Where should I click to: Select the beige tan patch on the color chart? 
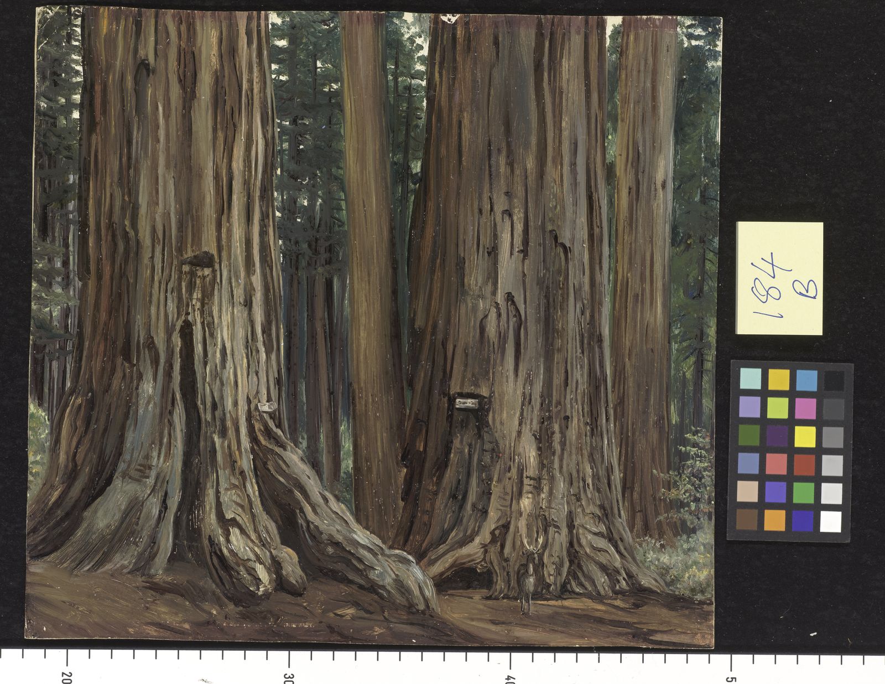[x=748, y=492]
